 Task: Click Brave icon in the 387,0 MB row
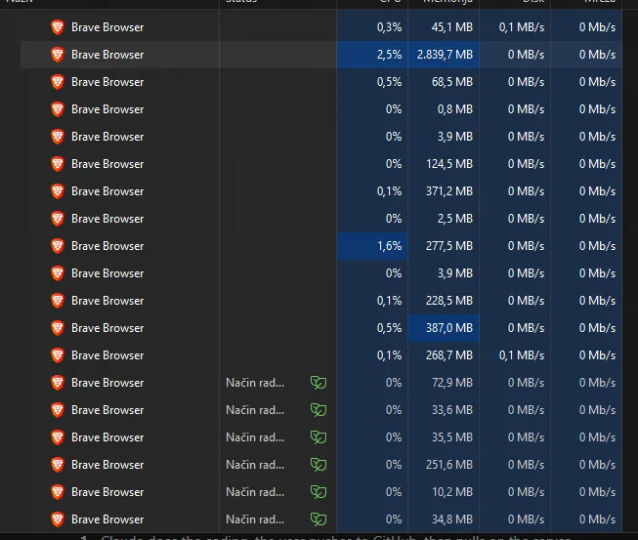click(58, 328)
